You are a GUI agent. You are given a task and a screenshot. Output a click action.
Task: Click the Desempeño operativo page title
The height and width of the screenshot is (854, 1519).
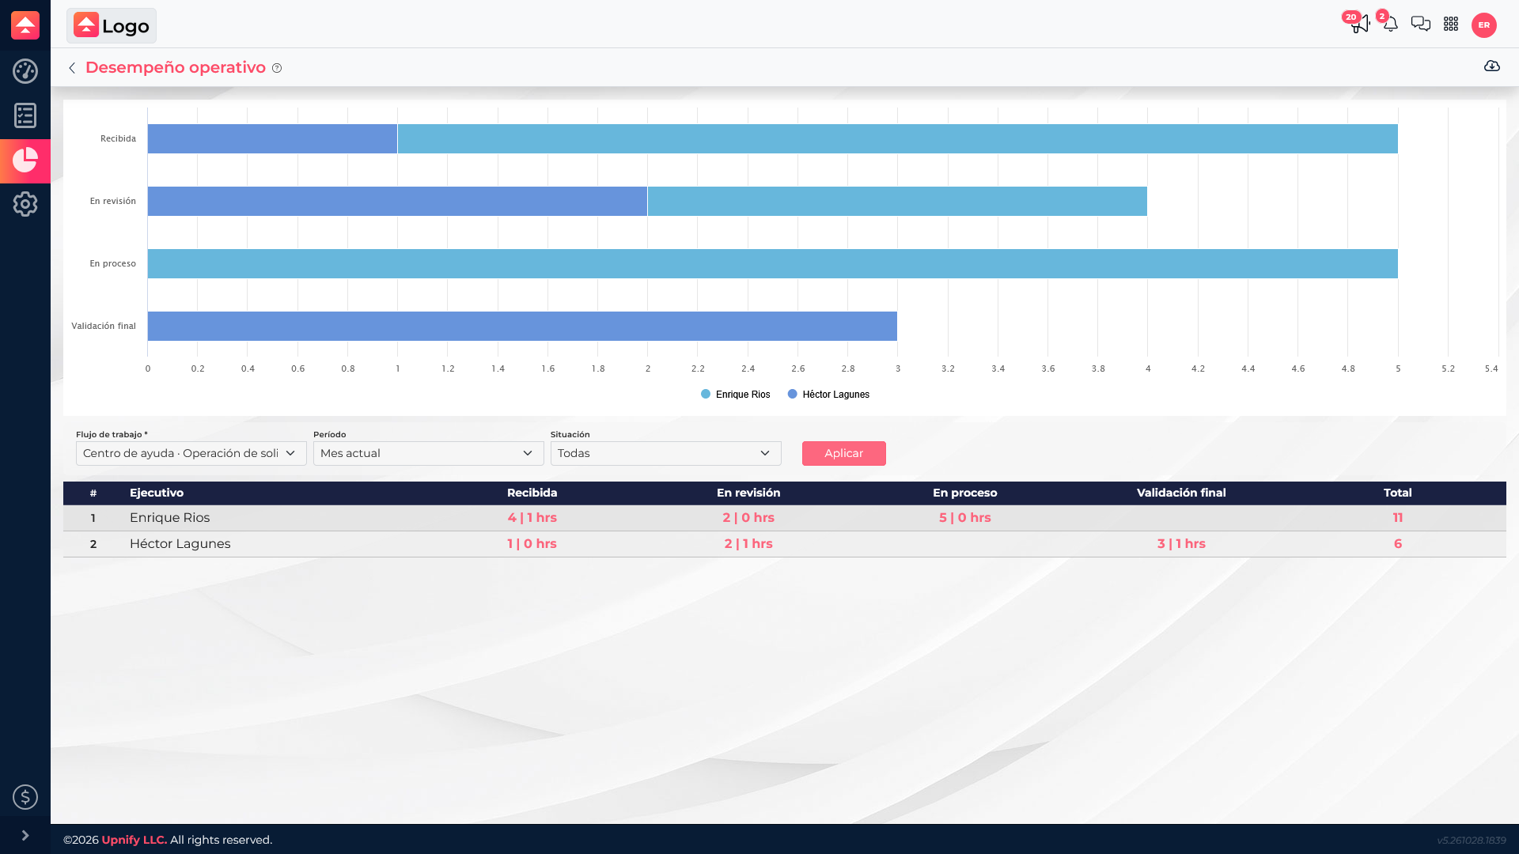click(x=176, y=67)
